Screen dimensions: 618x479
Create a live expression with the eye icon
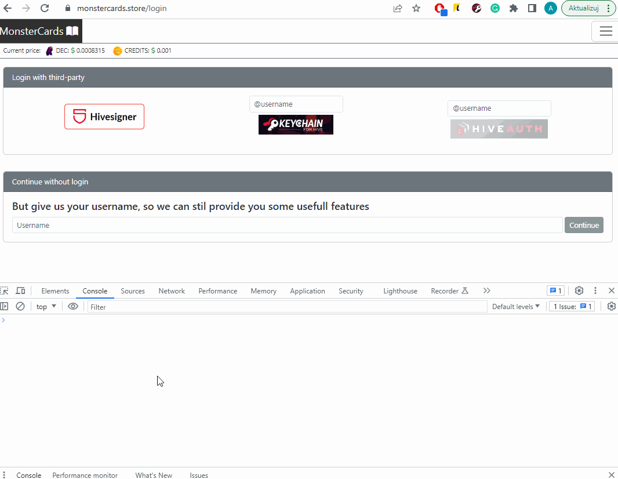click(73, 306)
